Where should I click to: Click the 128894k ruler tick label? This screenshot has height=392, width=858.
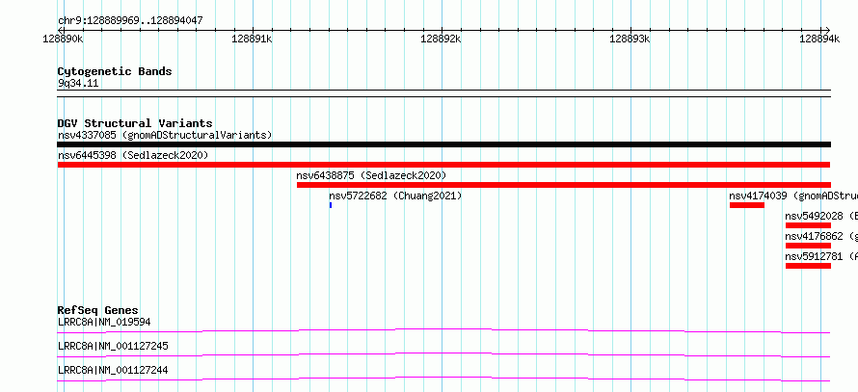(x=819, y=39)
